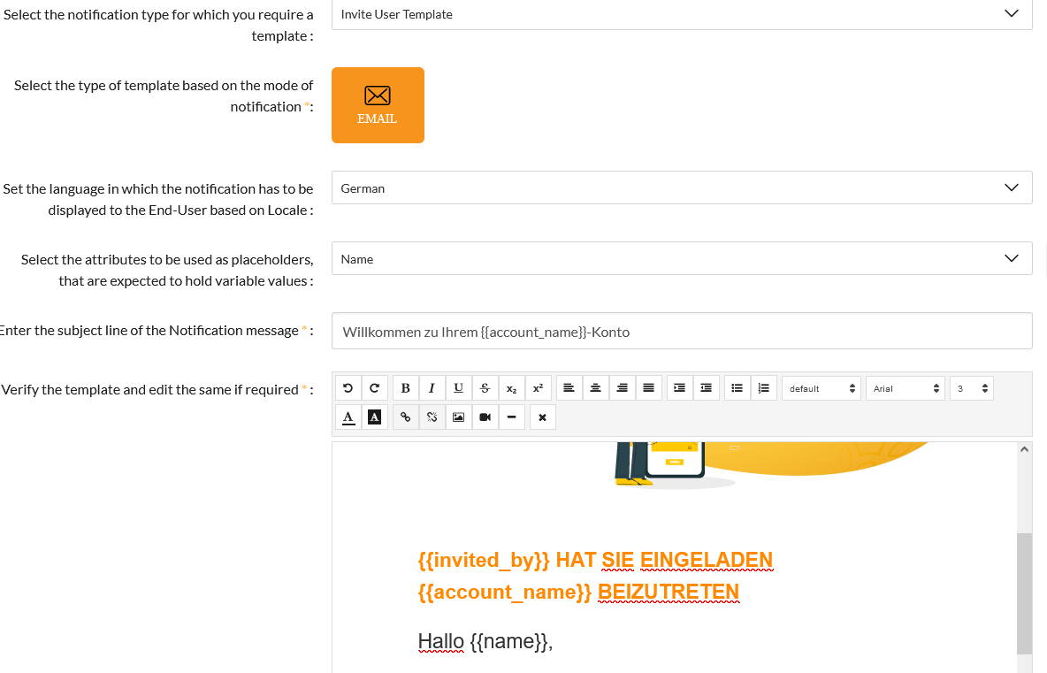Toggle underline formatting
1047x673 pixels.
[458, 388]
